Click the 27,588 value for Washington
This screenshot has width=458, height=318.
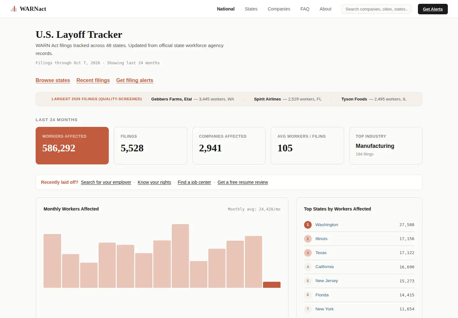coord(407,225)
